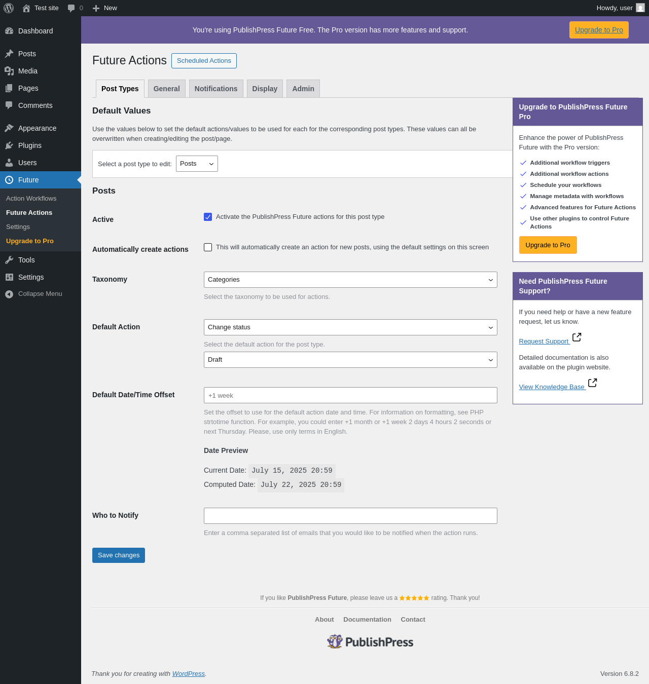The width and height of the screenshot is (649, 684).
Task: Open the Draft status dropdown
Action: click(x=350, y=360)
